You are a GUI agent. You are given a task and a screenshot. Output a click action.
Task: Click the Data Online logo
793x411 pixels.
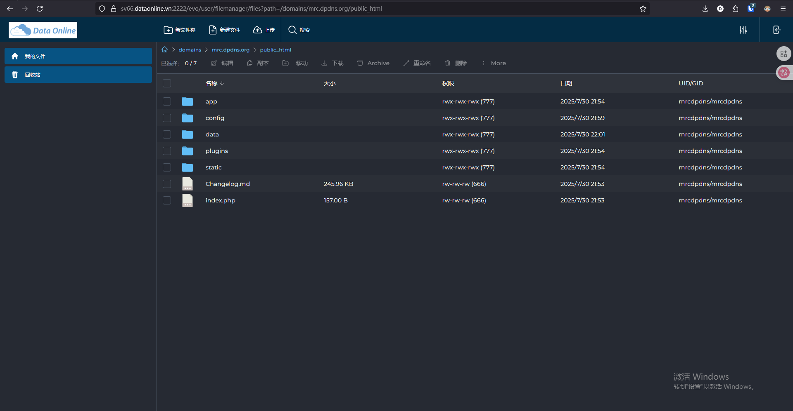(x=43, y=30)
